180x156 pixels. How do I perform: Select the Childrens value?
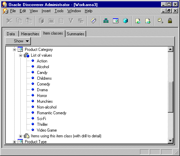click(44, 78)
